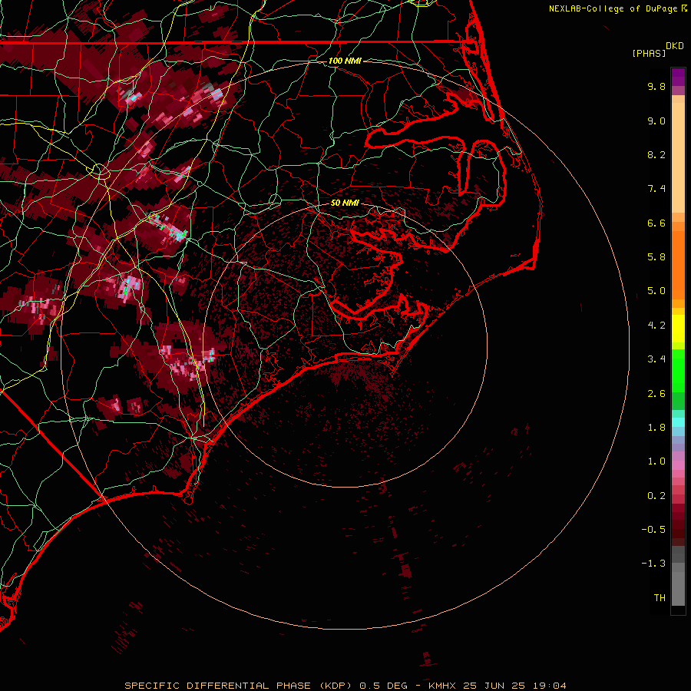This screenshot has height=691, width=691.
Task: Click the 1.0 legend value
Action: tap(656, 461)
